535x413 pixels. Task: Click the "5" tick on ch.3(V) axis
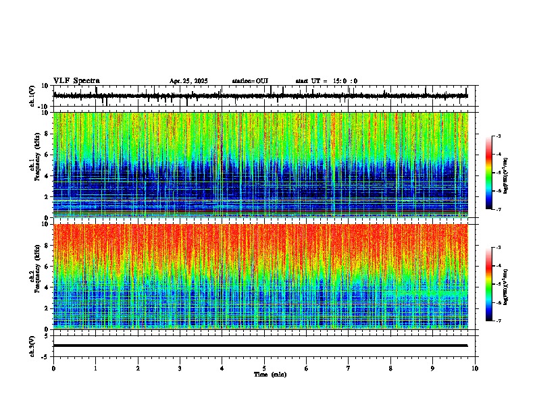point(47,336)
